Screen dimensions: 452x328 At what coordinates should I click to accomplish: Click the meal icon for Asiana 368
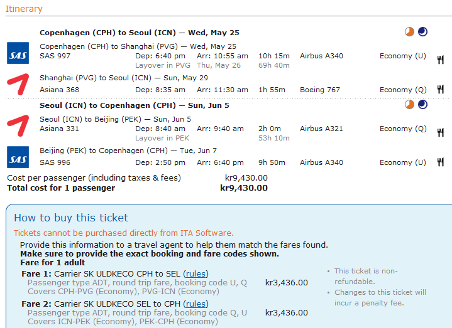point(441,94)
